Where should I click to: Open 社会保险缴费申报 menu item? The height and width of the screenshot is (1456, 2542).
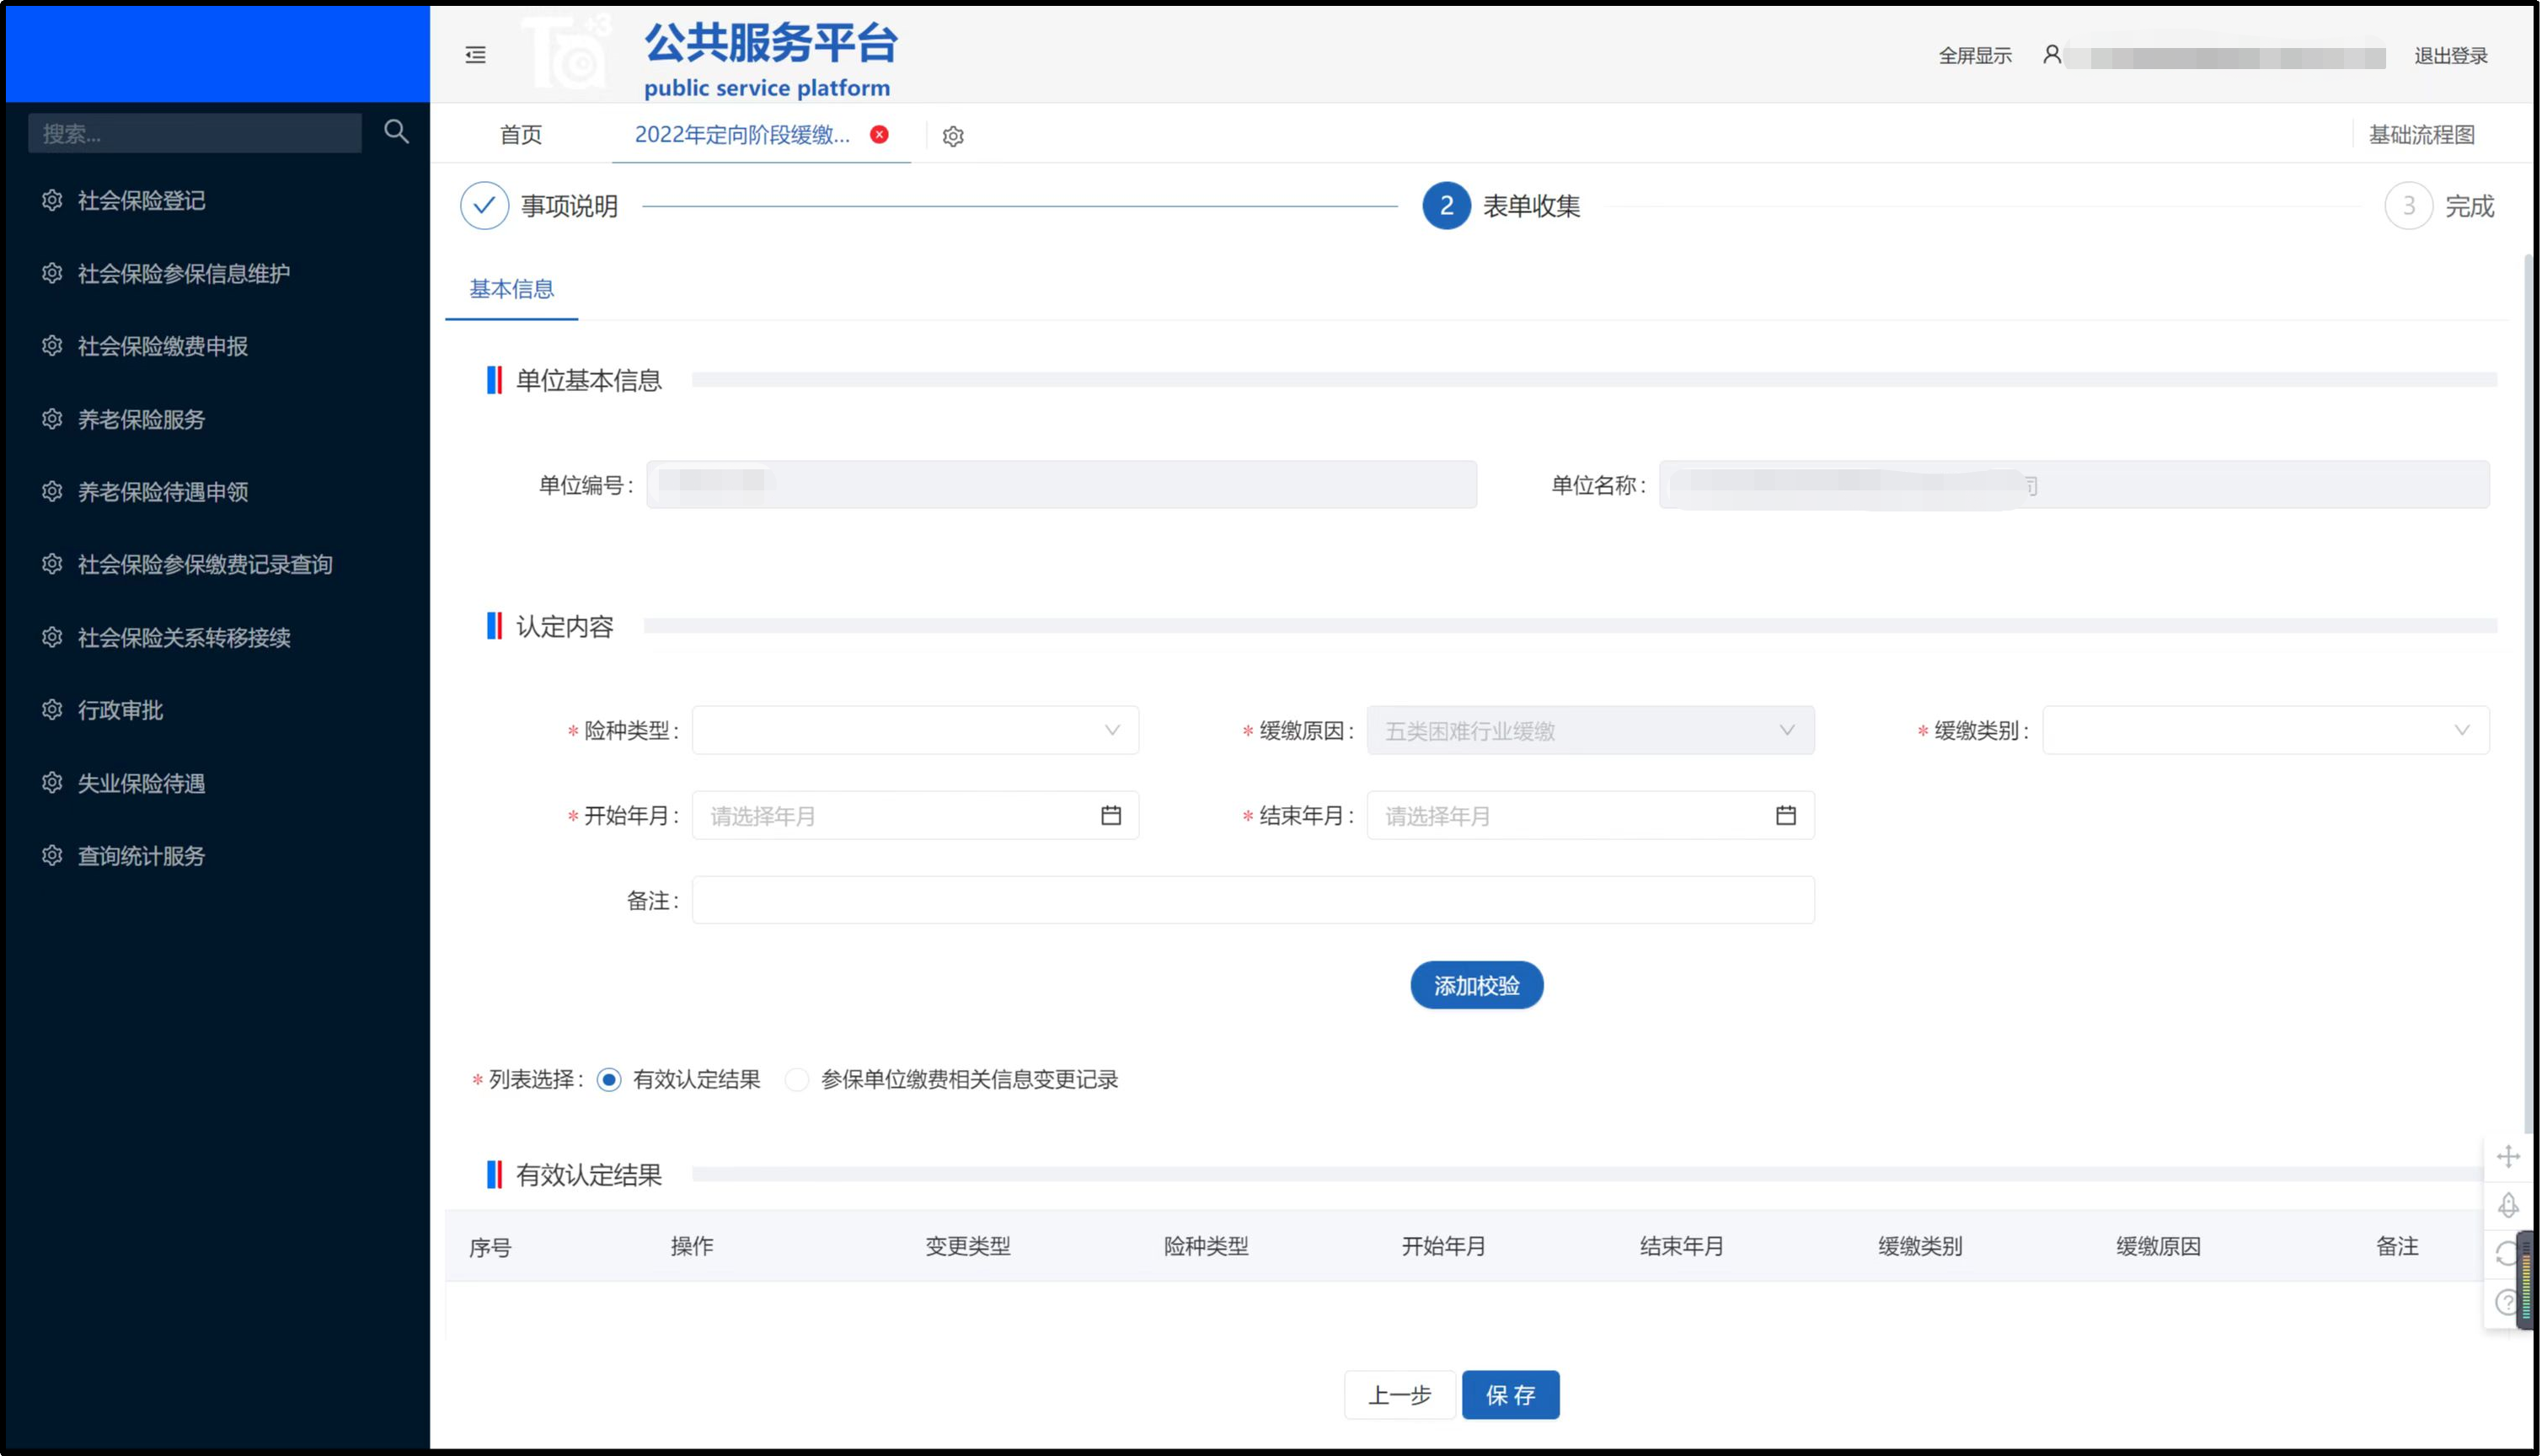163,346
